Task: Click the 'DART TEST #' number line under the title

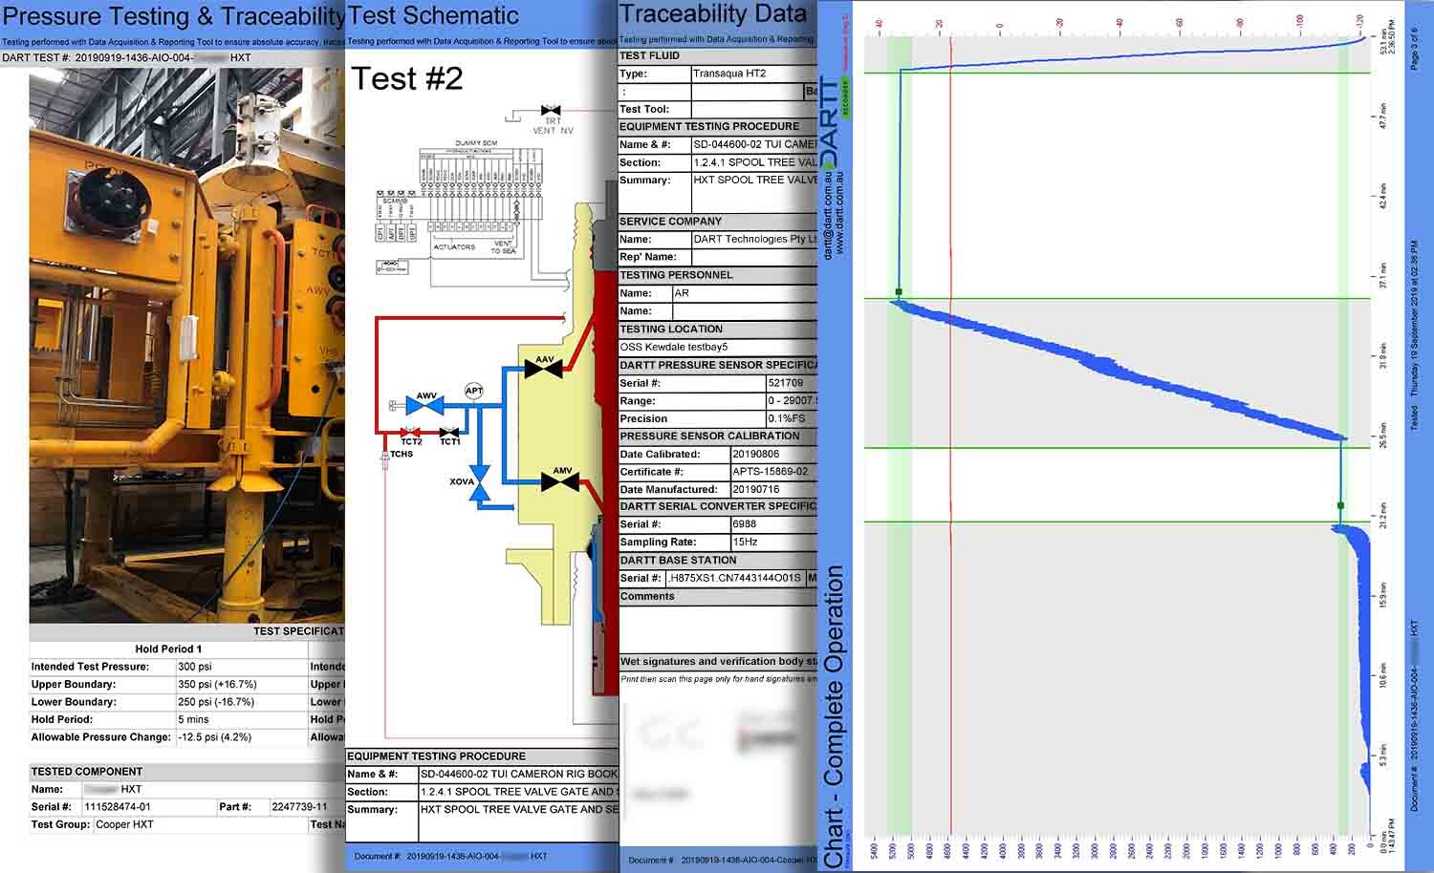Action: 127,57
